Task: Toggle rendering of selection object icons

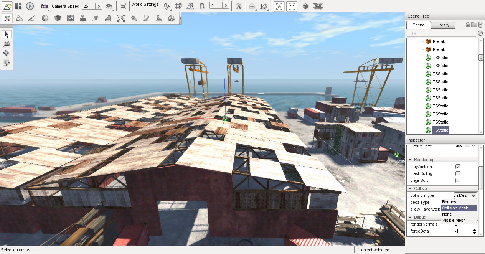Action: (279, 6)
